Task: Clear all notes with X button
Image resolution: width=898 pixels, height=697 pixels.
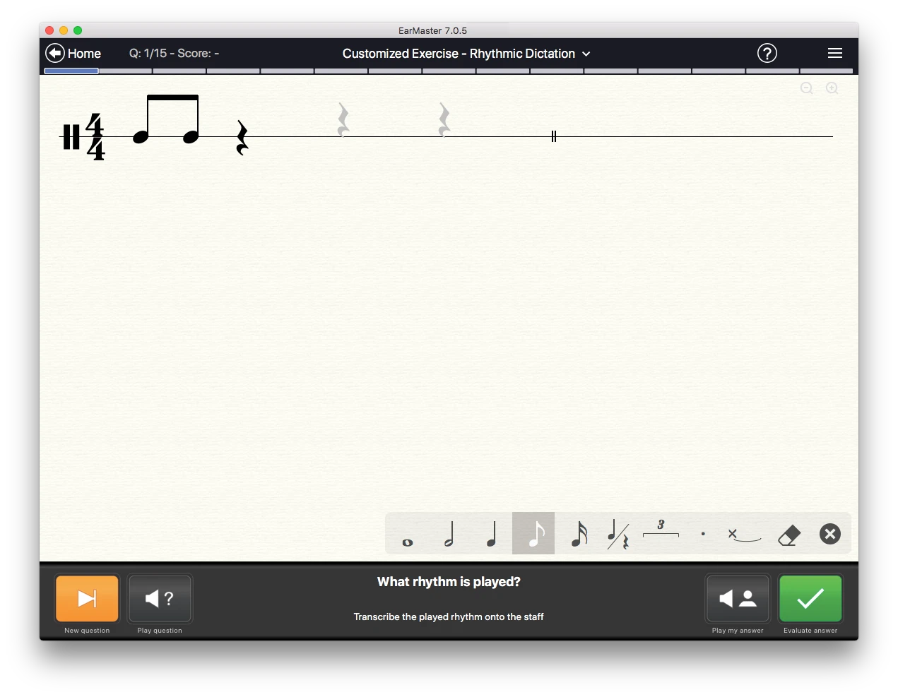Action: (x=830, y=534)
